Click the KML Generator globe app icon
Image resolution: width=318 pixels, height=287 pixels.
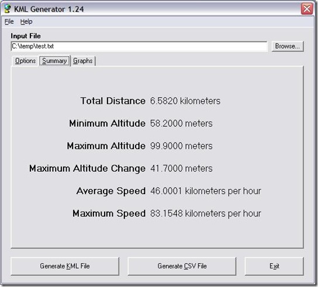click(x=8, y=9)
